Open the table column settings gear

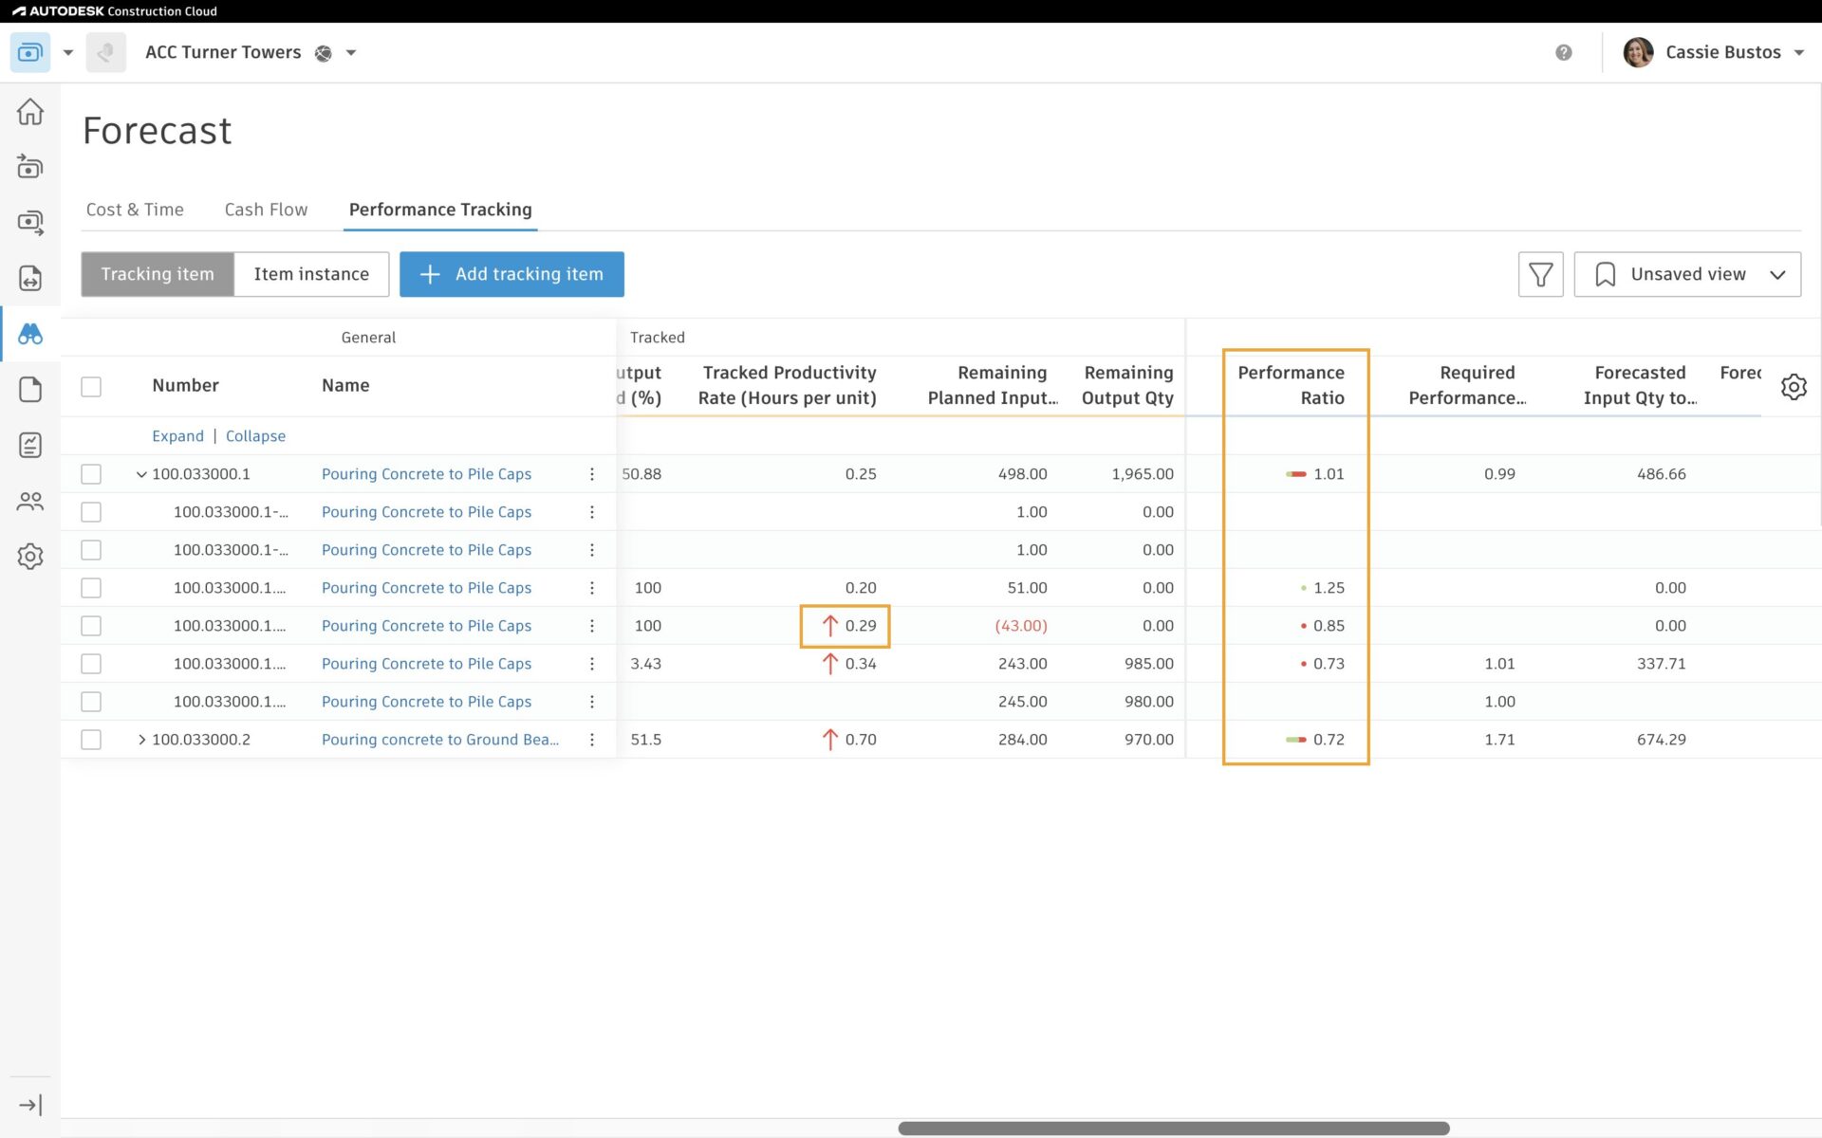click(x=1794, y=387)
